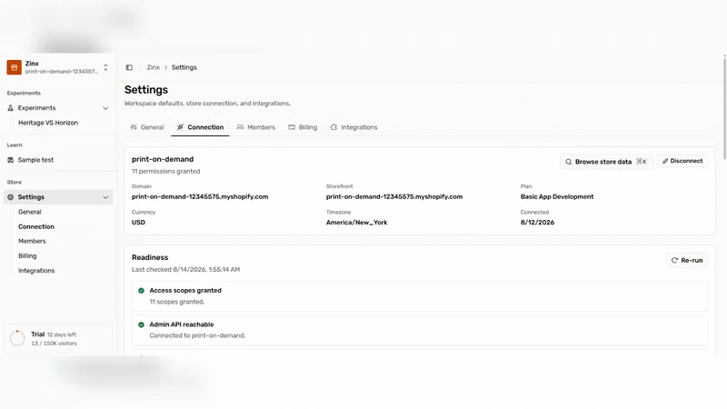Image resolution: width=727 pixels, height=409 pixels.
Task: Select Billing in the sidebar submenu
Action: pos(27,256)
